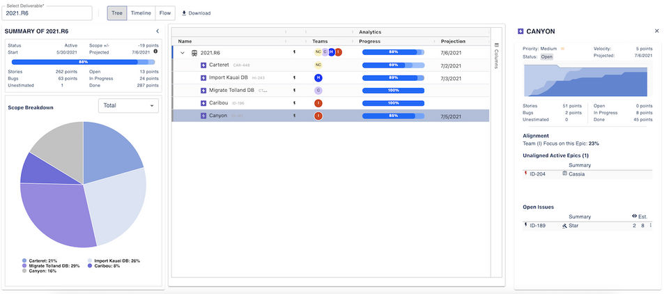Click the 7/2/2021 projection for Carteret
This screenshot has height=294, width=669.
451,65
